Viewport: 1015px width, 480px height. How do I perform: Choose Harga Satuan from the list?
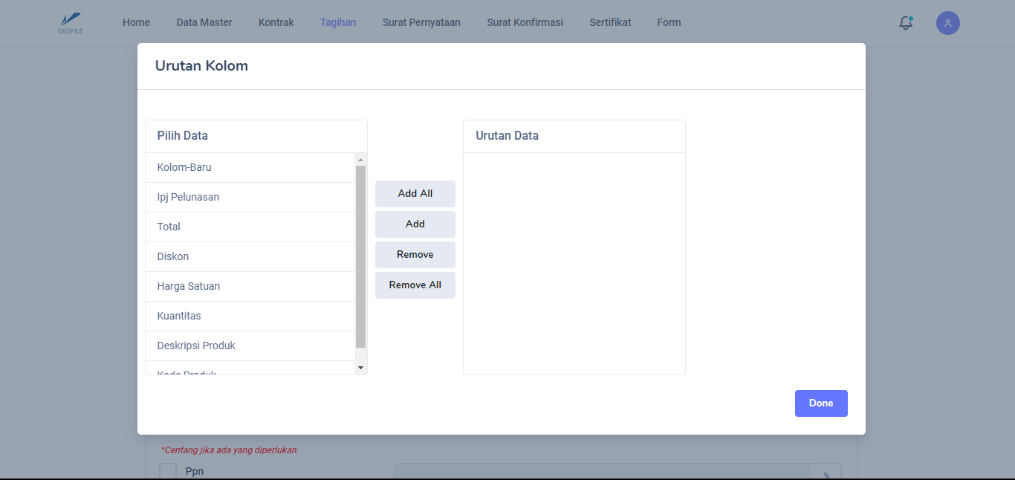coord(189,287)
